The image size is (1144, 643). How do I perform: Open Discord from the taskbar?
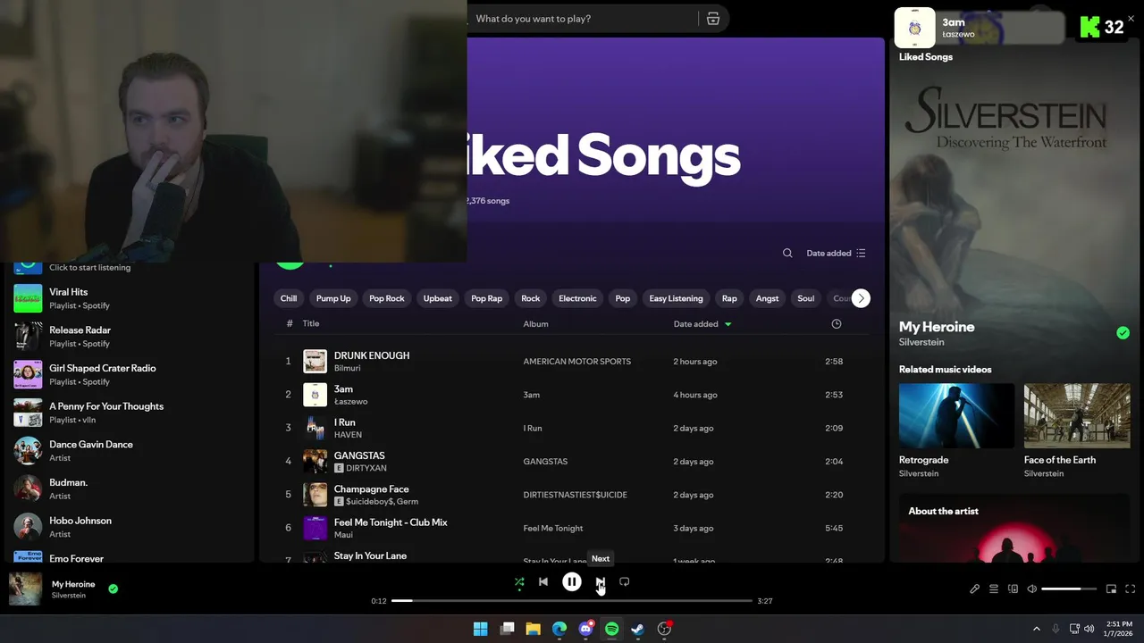pos(585,629)
